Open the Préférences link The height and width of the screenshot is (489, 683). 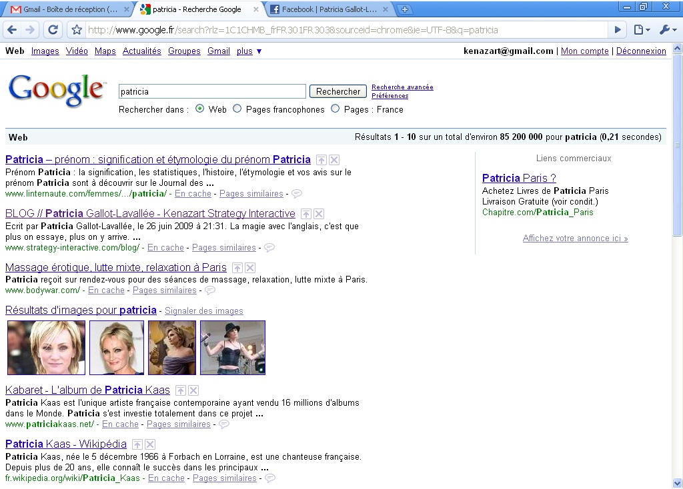[x=390, y=96]
